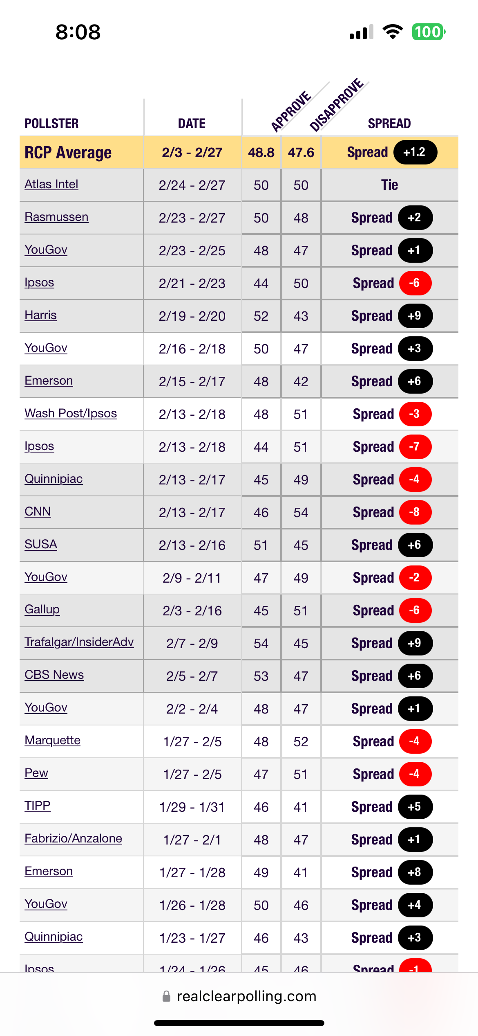This screenshot has width=478, height=1036.
Task: Tap the red -8 spread badge for CNN
Action: (415, 512)
